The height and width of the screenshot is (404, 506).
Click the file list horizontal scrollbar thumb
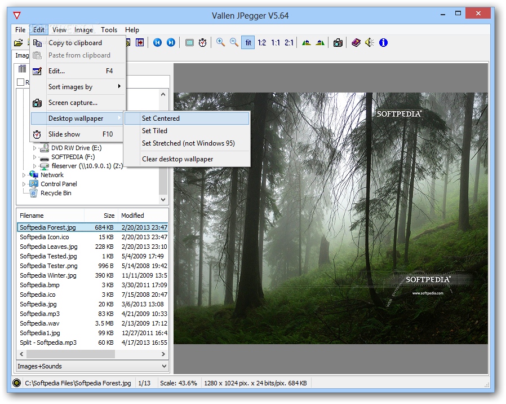70,354
